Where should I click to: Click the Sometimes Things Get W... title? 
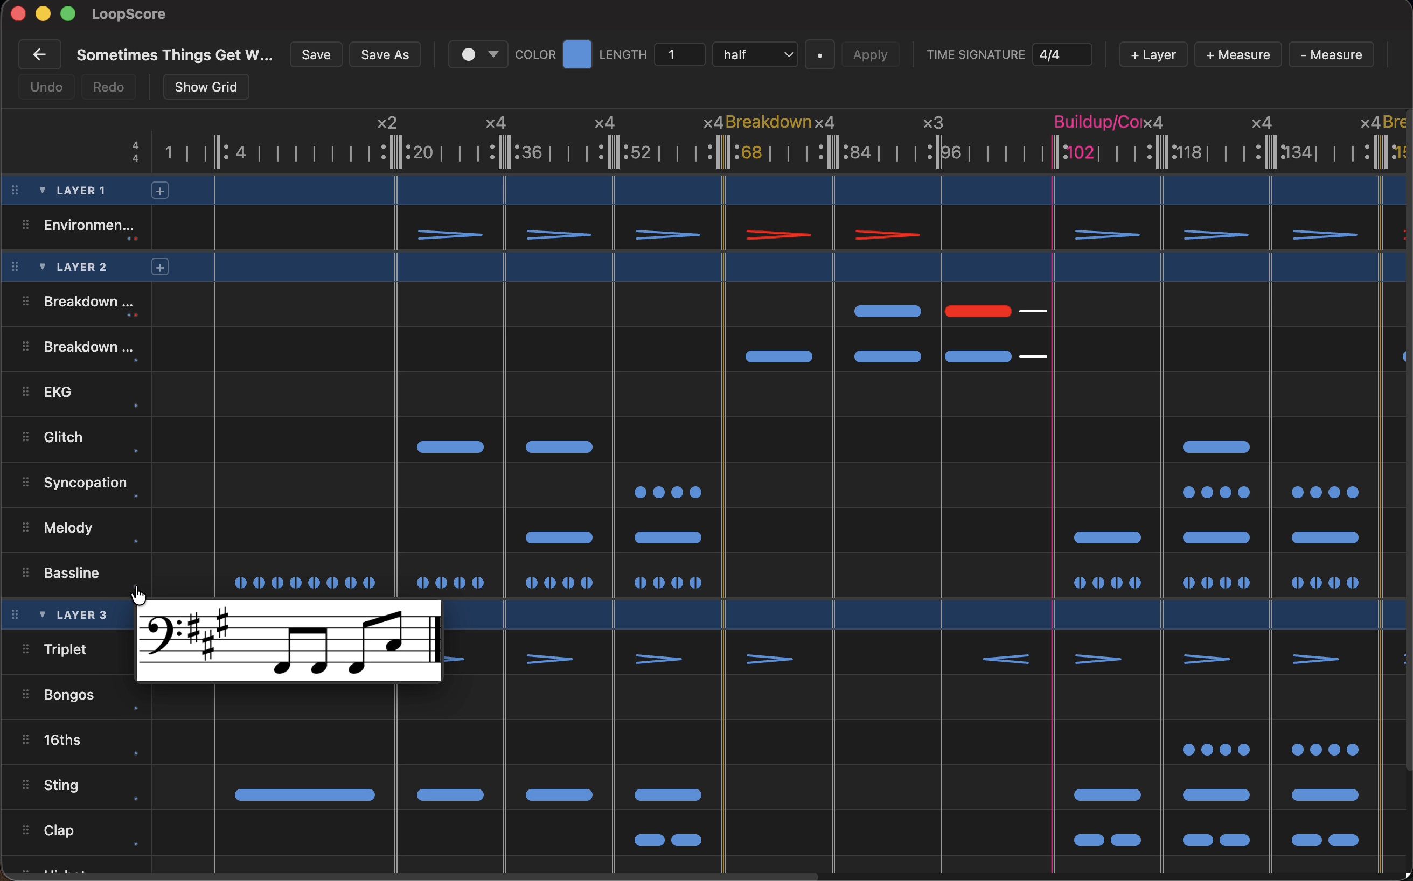(x=175, y=55)
